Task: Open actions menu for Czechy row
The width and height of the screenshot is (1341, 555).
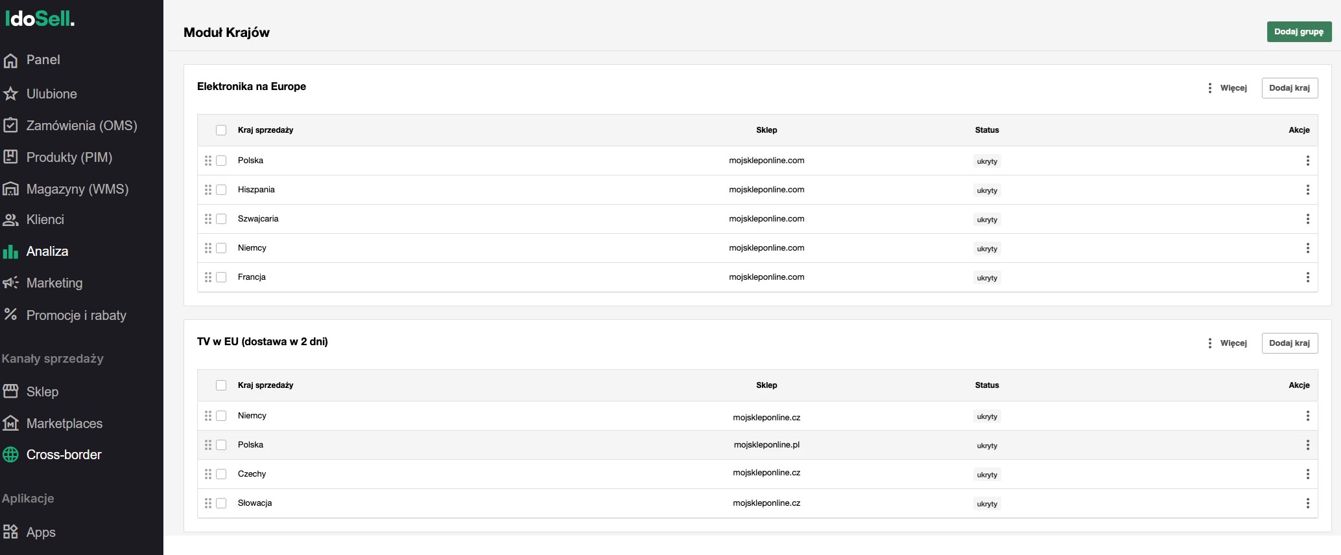Action: 1307,474
